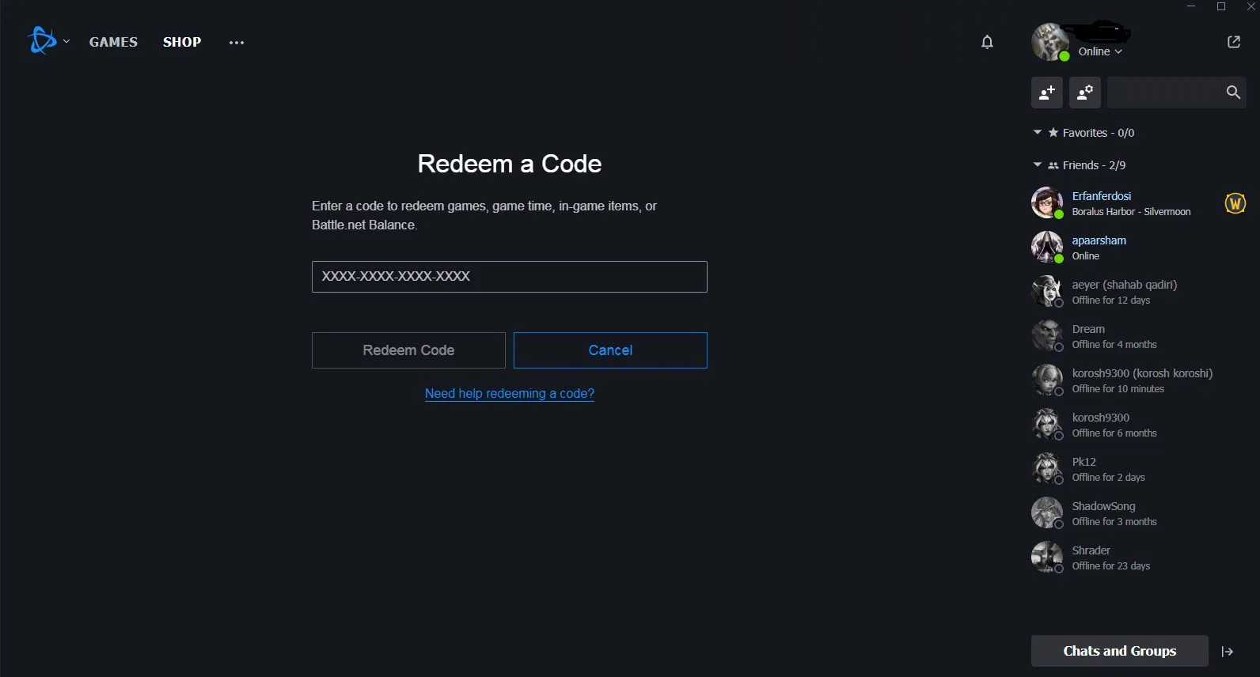The width and height of the screenshot is (1260, 677).
Task: Click your profile avatar
Action: click(1050, 42)
